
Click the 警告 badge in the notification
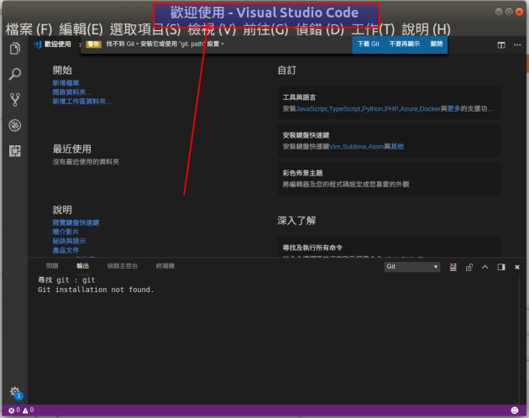coord(93,44)
